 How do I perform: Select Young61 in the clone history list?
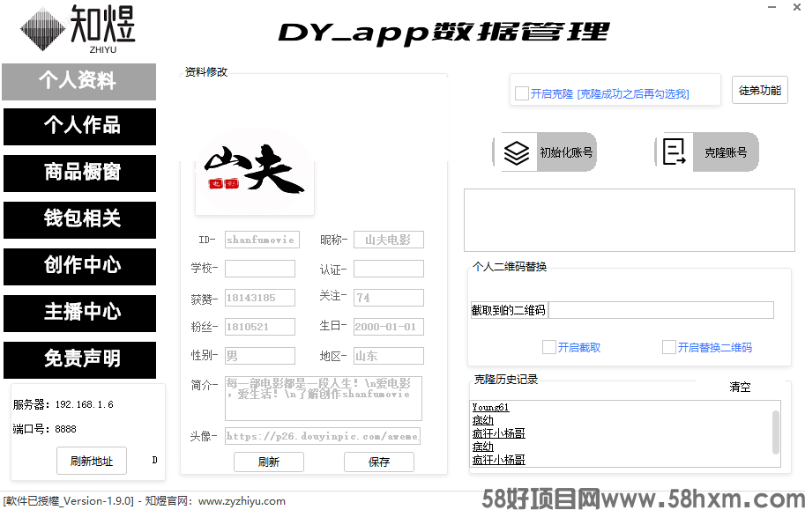[490, 408]
